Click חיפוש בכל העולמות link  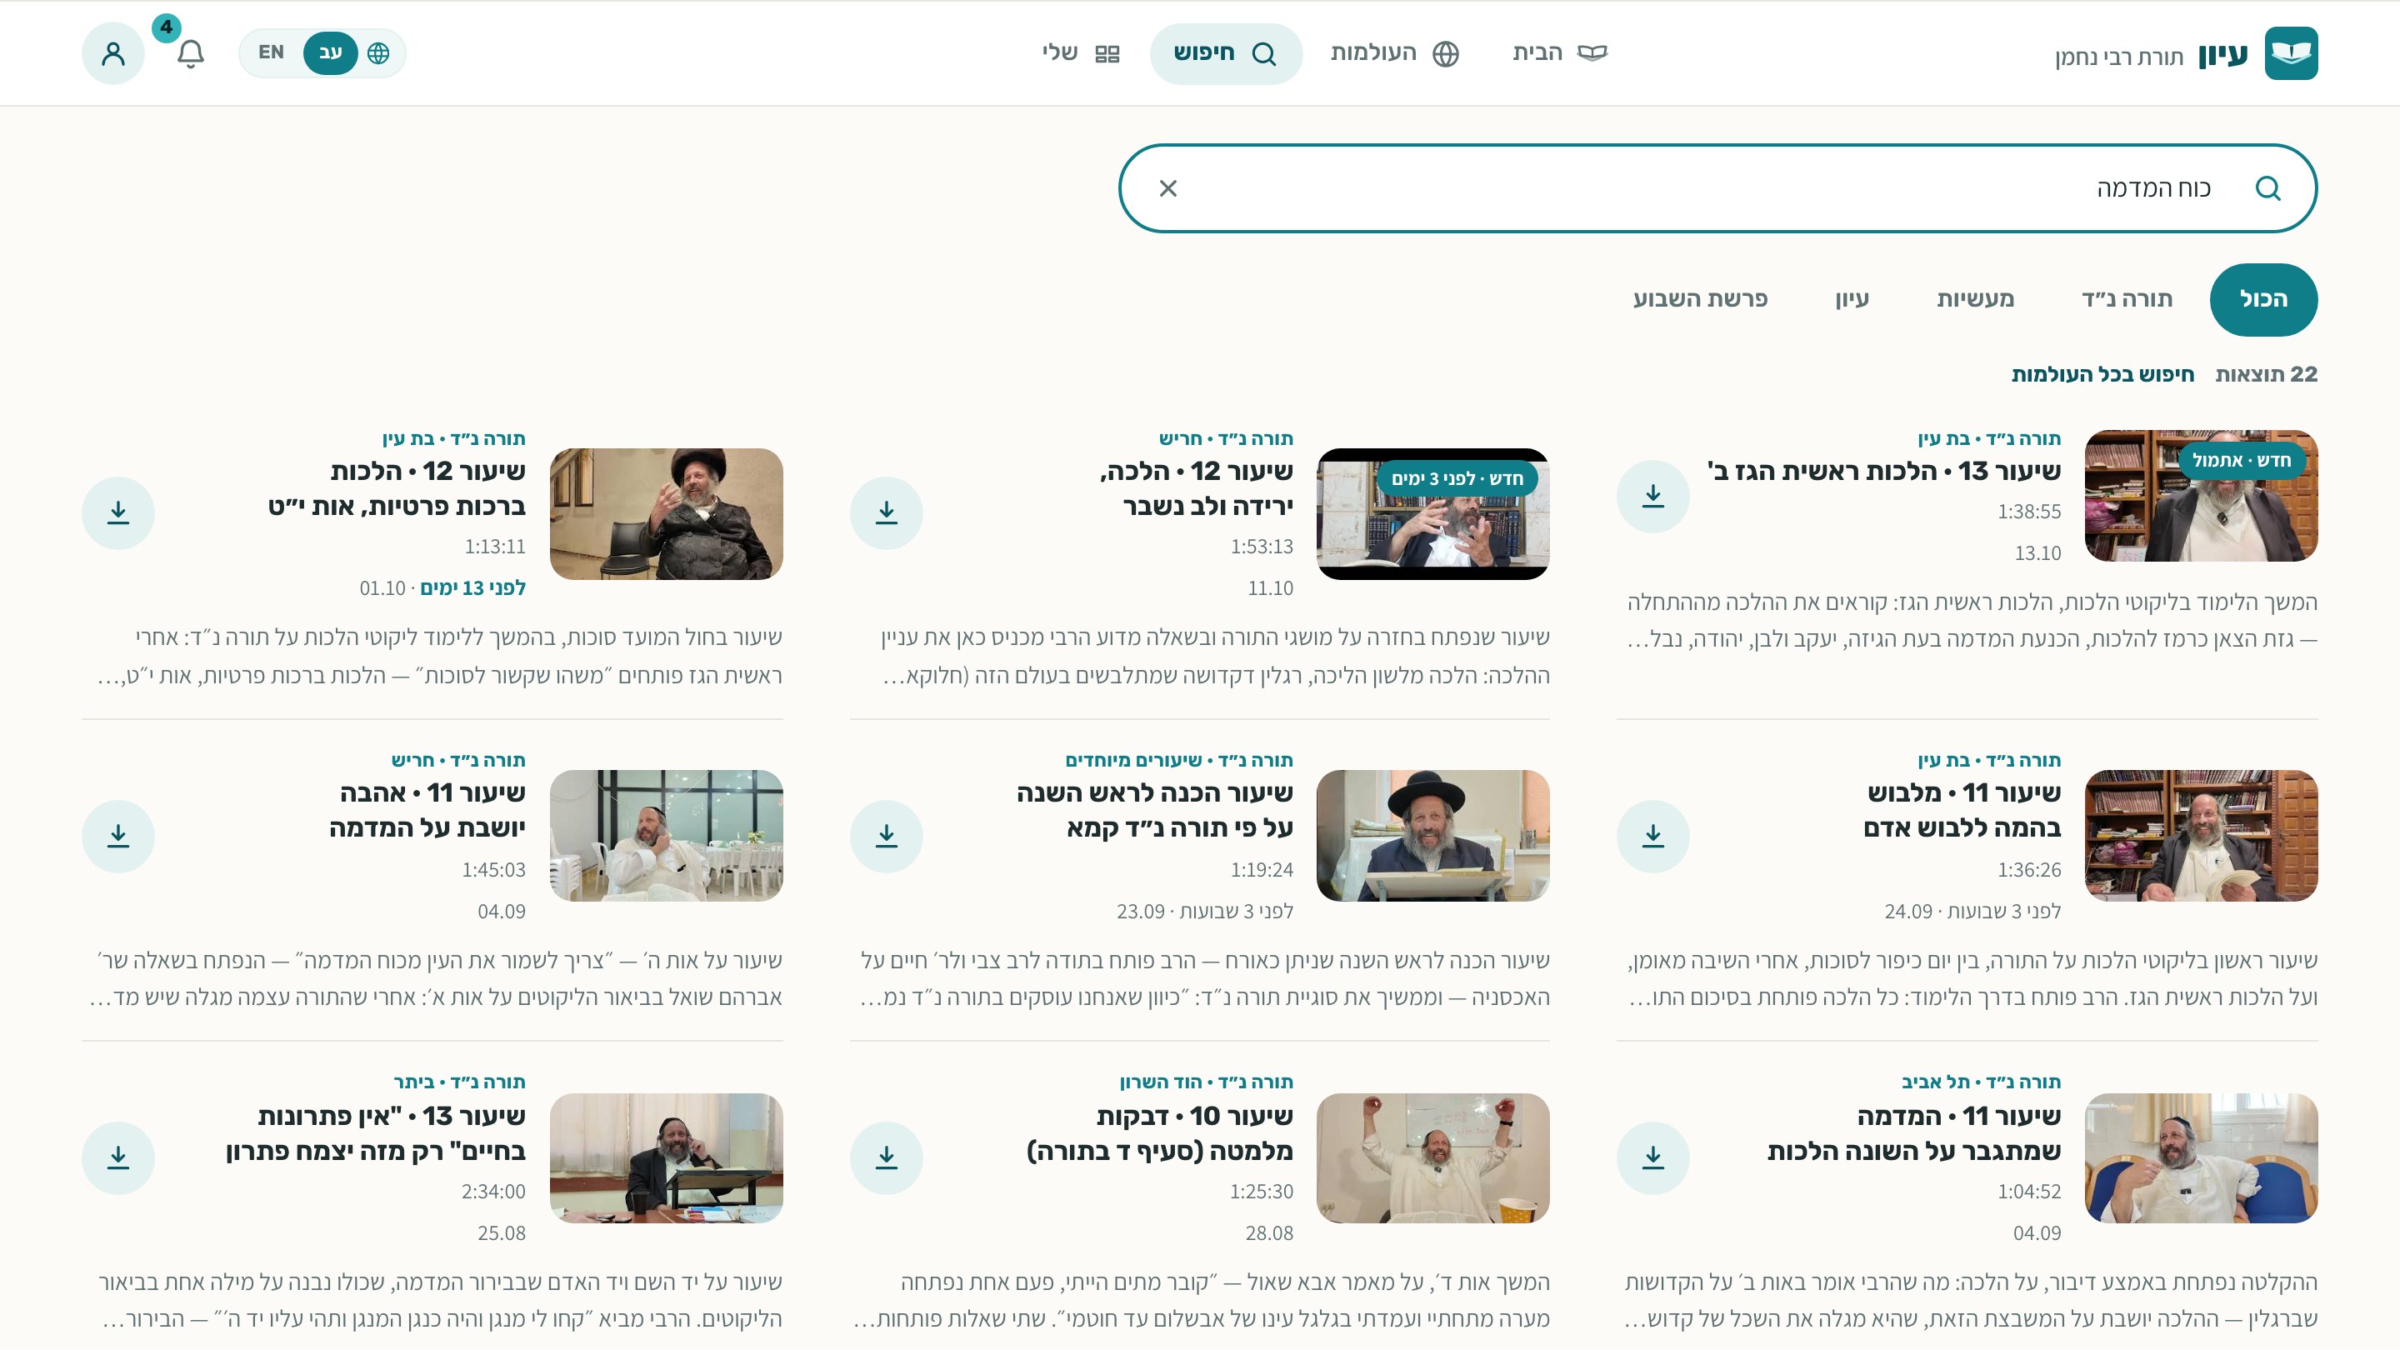(2102, 374)
